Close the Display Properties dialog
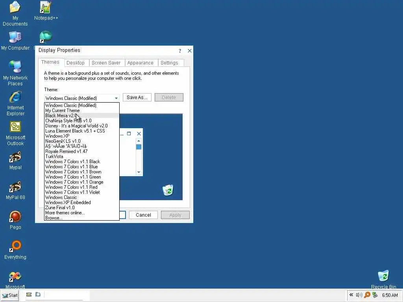This screenshot has width=403, height=302. 190,51
